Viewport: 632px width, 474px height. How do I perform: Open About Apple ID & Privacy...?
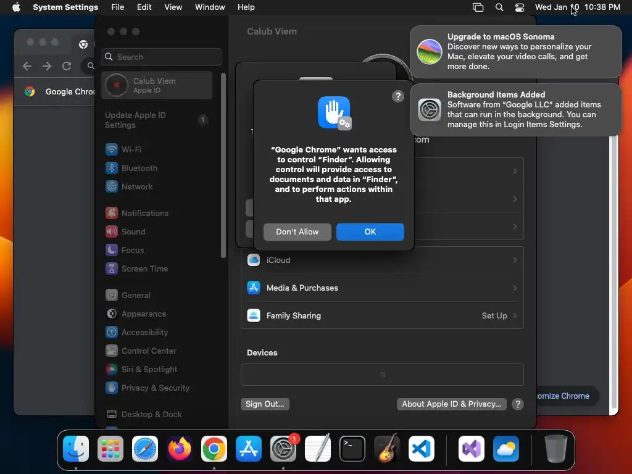click(x=451, y=404)
